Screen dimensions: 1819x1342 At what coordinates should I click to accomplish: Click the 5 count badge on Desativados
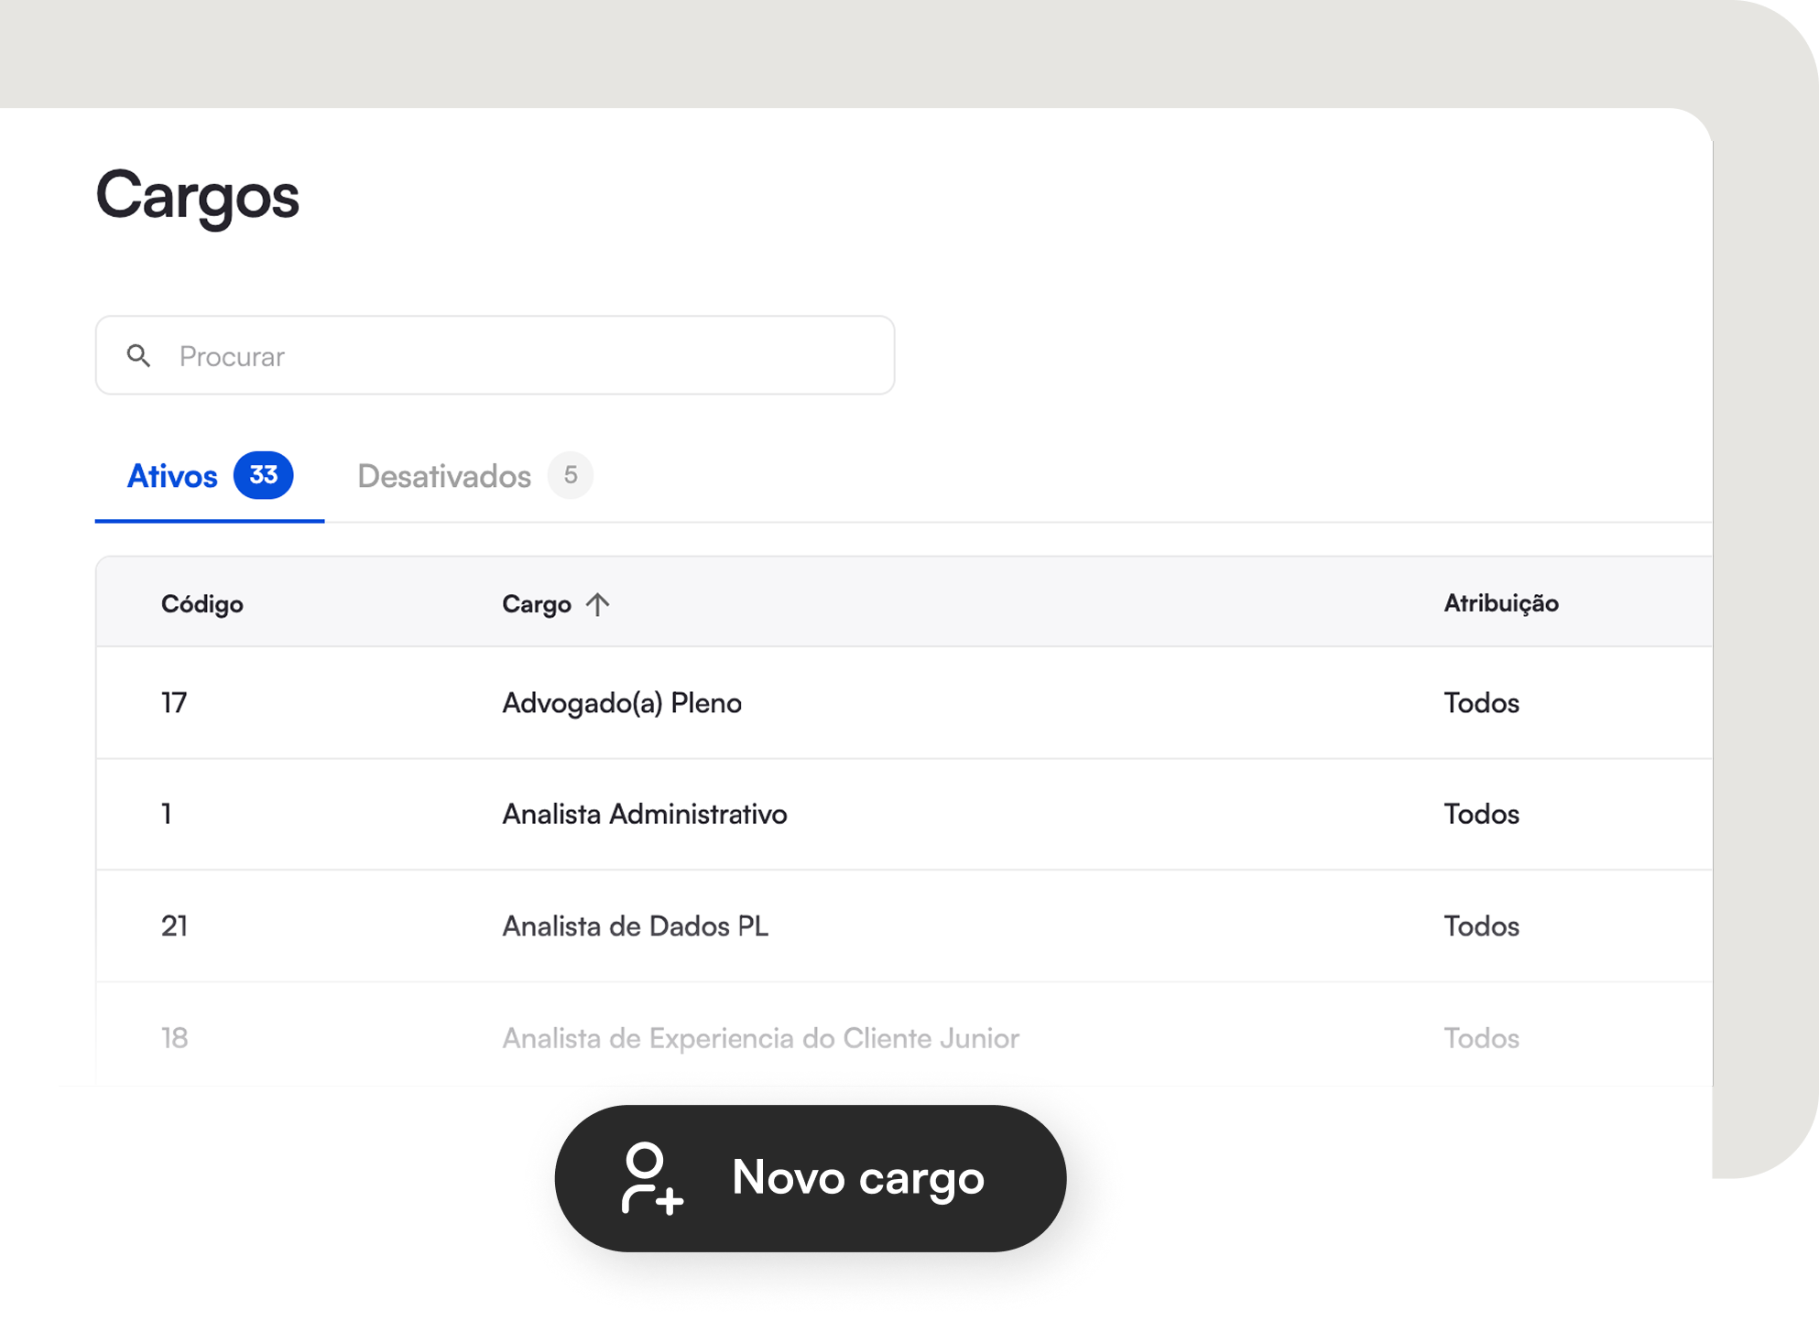click(x=570, y=475)
